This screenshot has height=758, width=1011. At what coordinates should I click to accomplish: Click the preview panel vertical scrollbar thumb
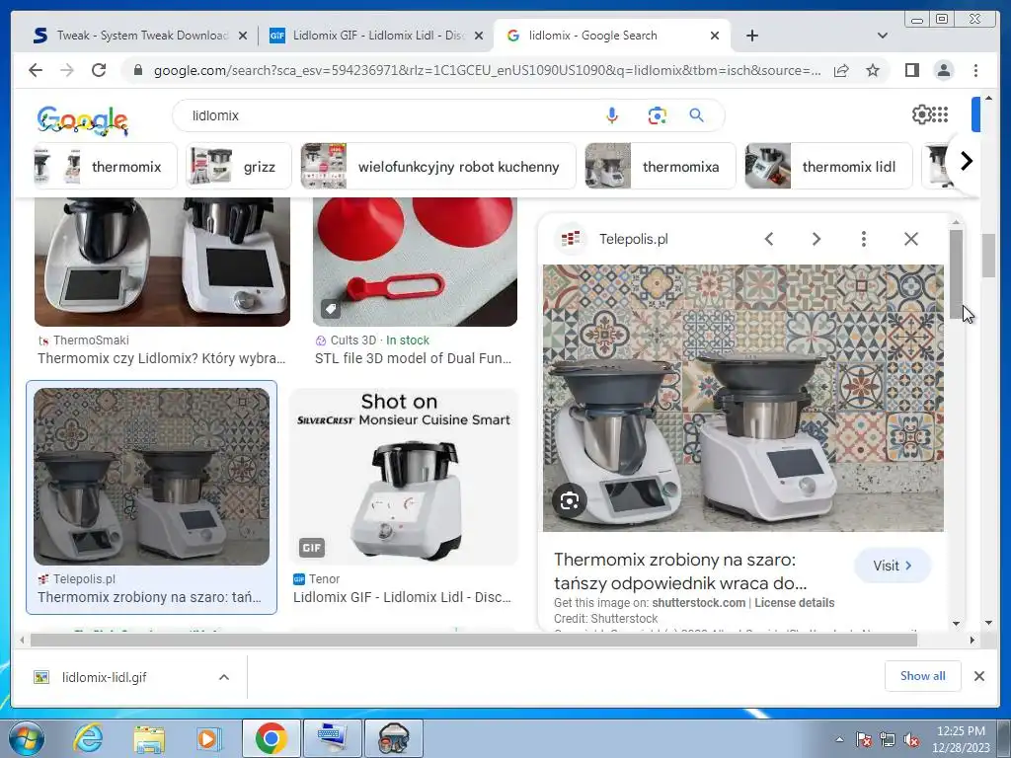(x=956, y=274)
